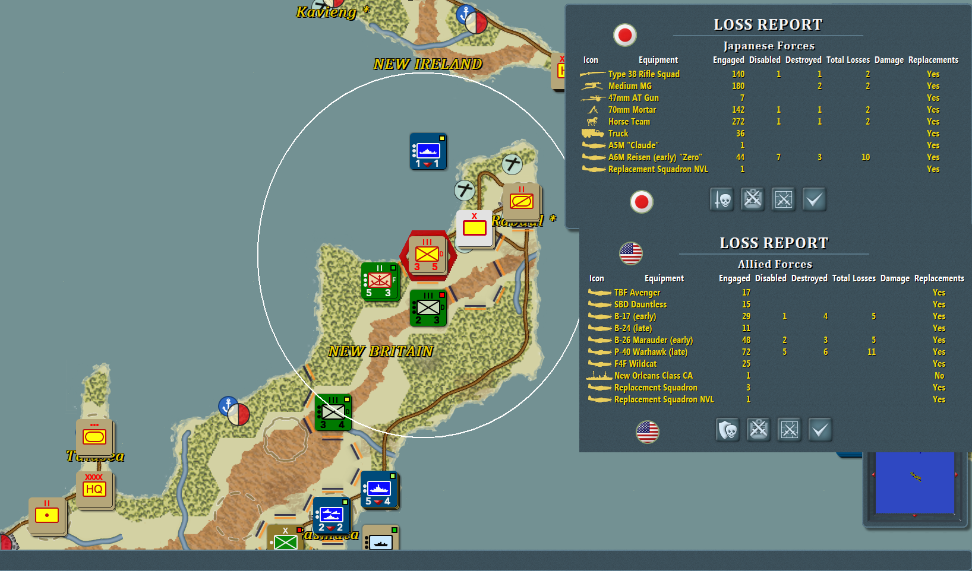Select the red-hex regiment unit marked 3-5
The height and width of the screenshot is (571, 972).
428,255
